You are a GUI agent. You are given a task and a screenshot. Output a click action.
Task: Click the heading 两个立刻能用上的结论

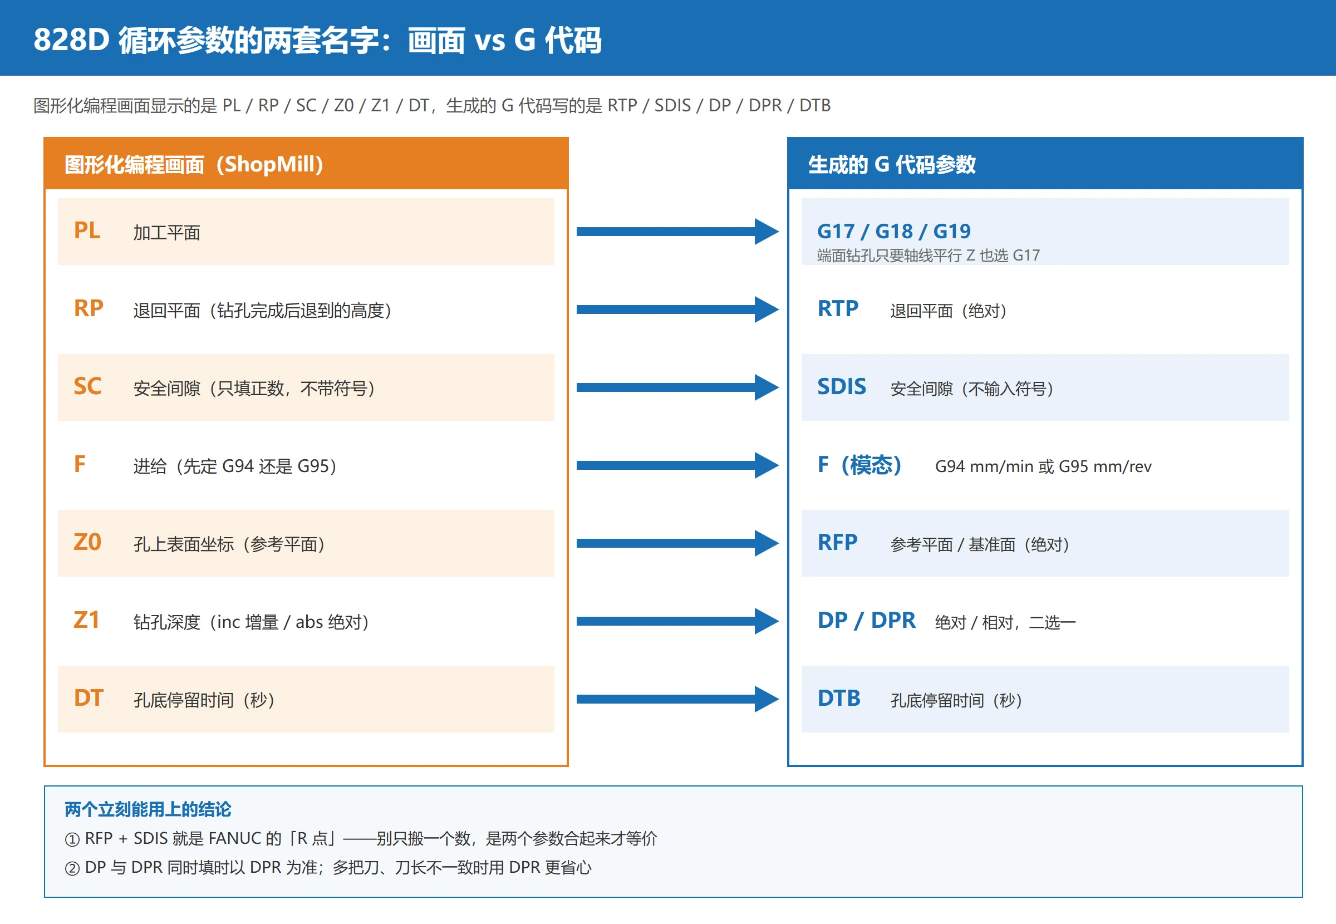tap(148, 809)
